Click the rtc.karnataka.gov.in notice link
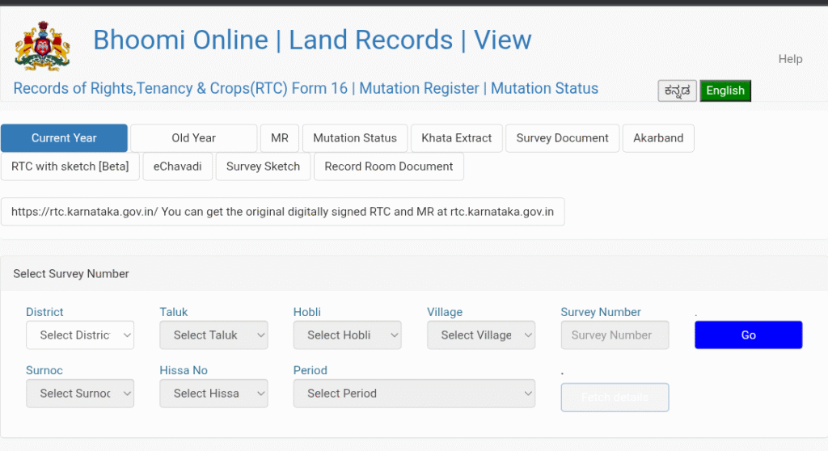The width and height of the screenshot is (828, 451). (x=282, y=212)
